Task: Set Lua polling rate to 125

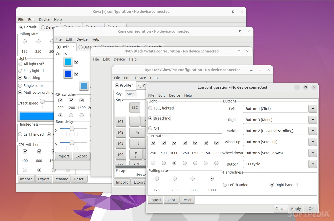Action: pyautogui.click(x=157, y=179)
